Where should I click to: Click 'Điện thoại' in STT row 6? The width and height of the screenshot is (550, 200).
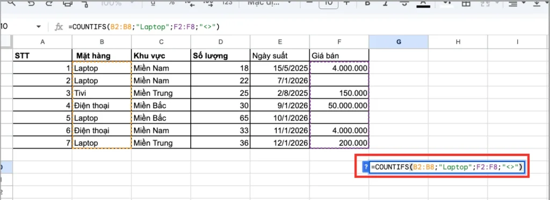click(x=102, y=130)
